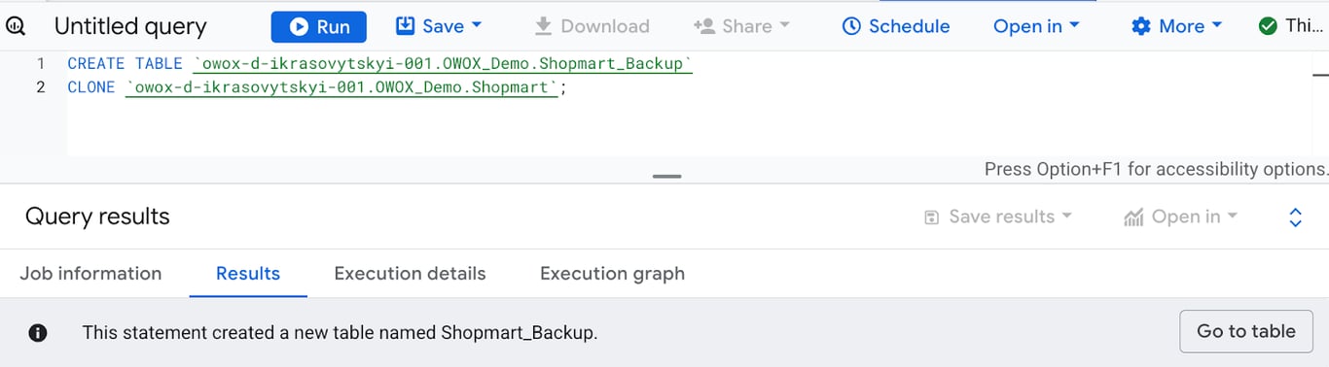Image resolution: width=1329 pixels, height=367 pixels.
Task: Switch to the Job information tab
Action: coord(90,273)
